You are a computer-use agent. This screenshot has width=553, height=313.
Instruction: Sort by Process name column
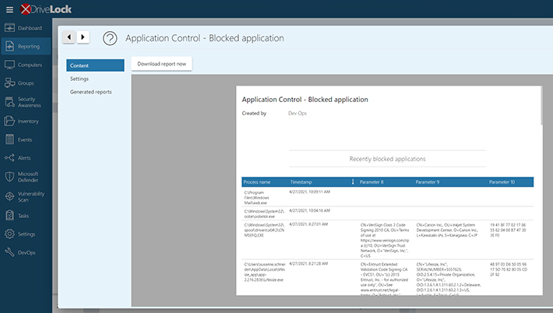[257, 182]
